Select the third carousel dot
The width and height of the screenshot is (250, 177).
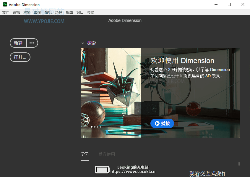98,127
